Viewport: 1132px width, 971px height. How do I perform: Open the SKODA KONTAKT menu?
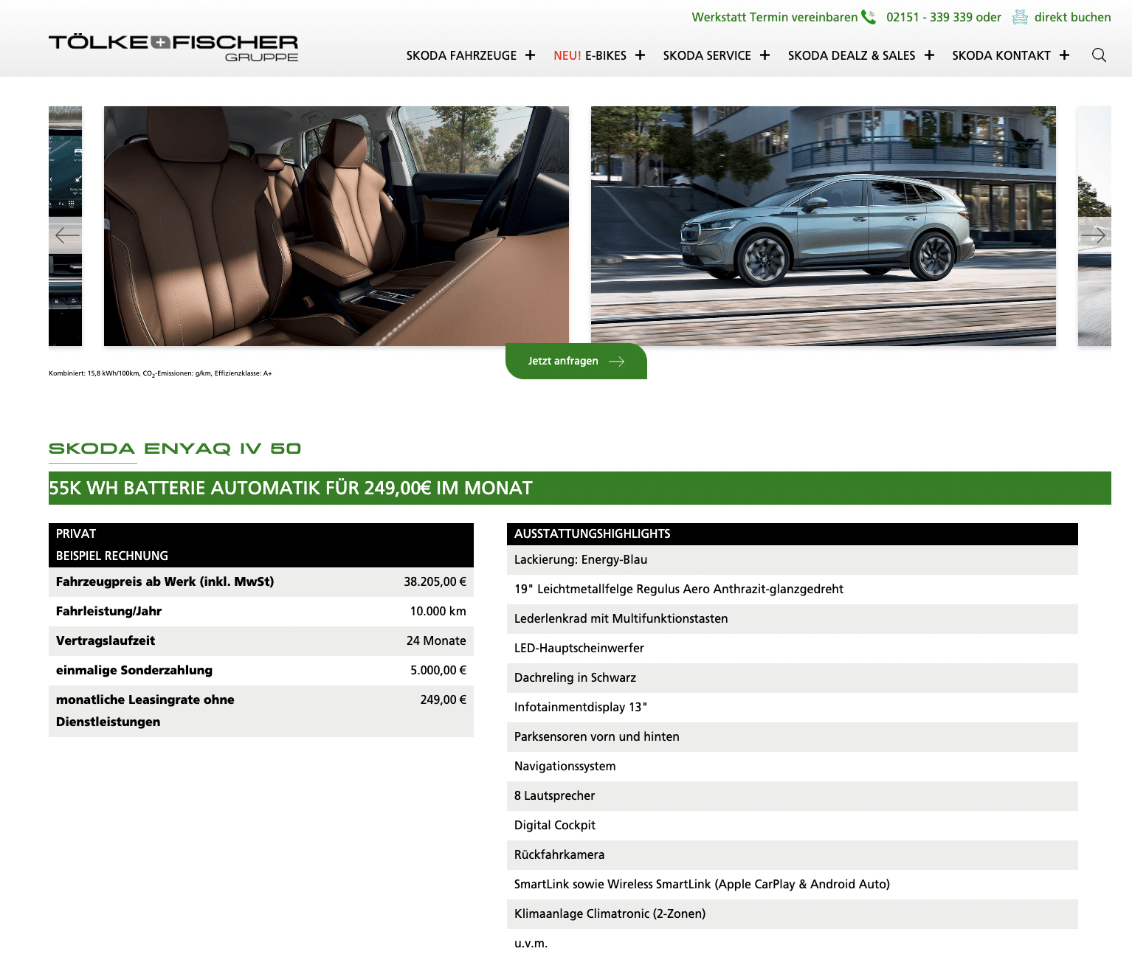coord(1001,55)
